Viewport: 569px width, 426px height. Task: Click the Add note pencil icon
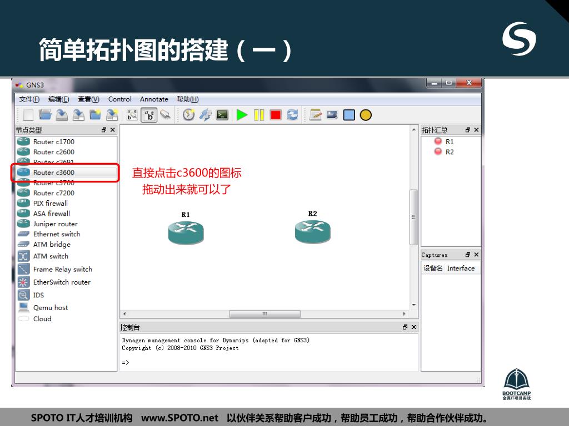pyautogui.click(x=316, y=115)
